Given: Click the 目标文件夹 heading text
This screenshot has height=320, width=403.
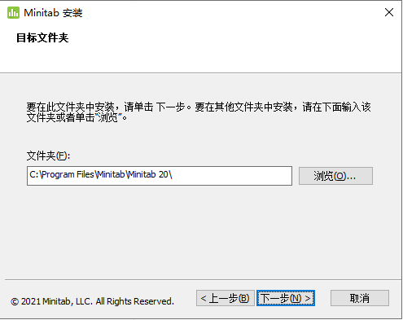Looking at the screenshot, I should pyautogui.click(x=42, y=37).
